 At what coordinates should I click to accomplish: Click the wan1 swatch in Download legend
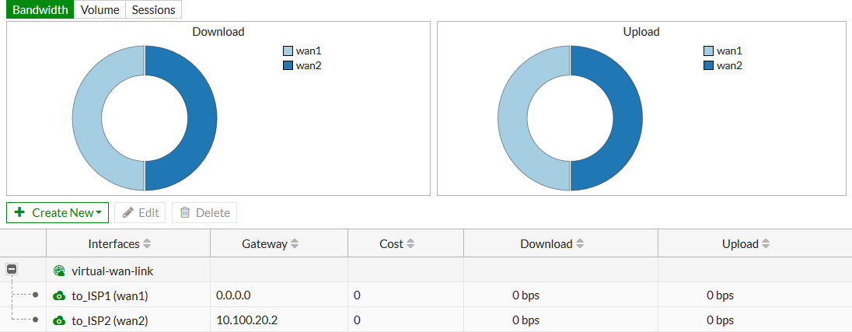(x=288, y=51)
